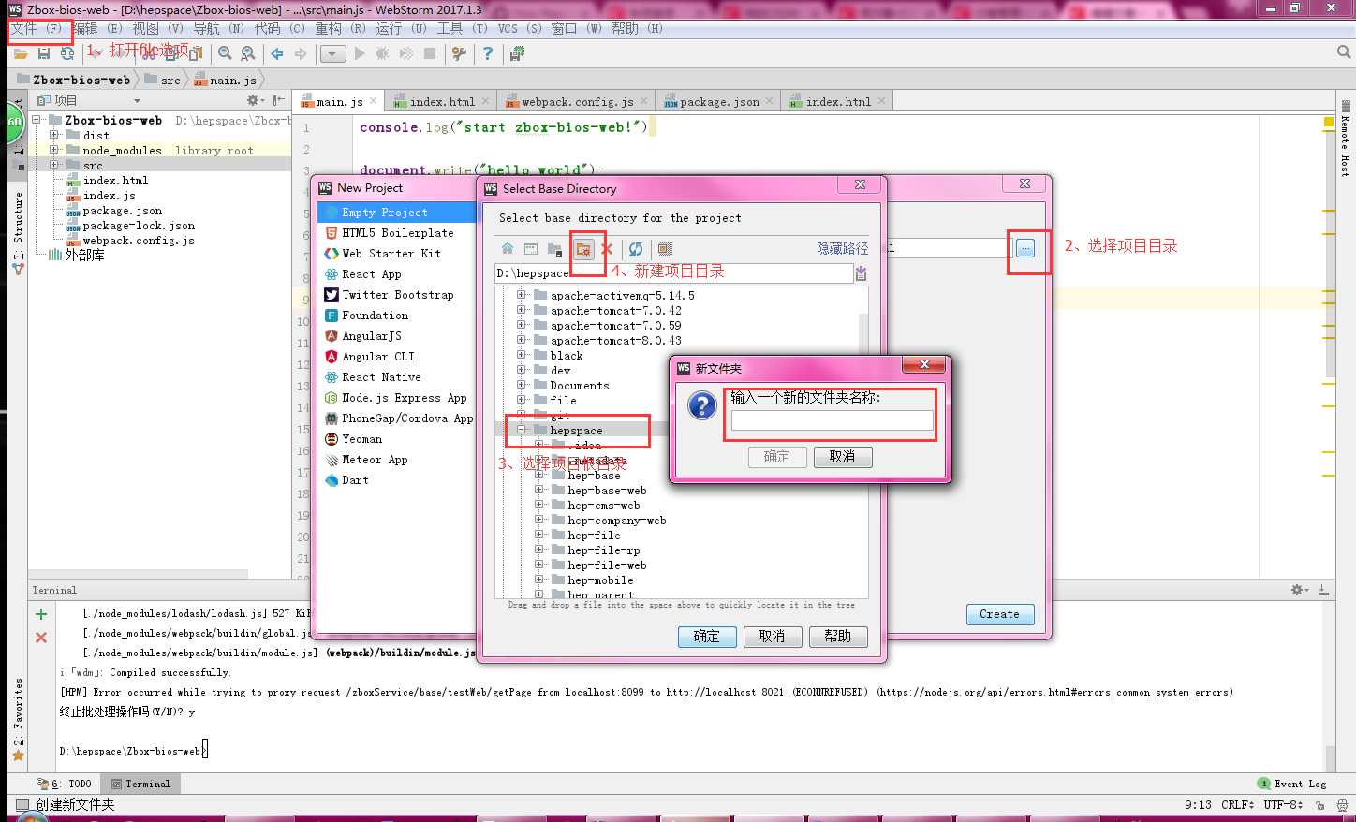Screen dimensions: 1356x822
Task: Expand the node_modules folder
Action: 54,150
